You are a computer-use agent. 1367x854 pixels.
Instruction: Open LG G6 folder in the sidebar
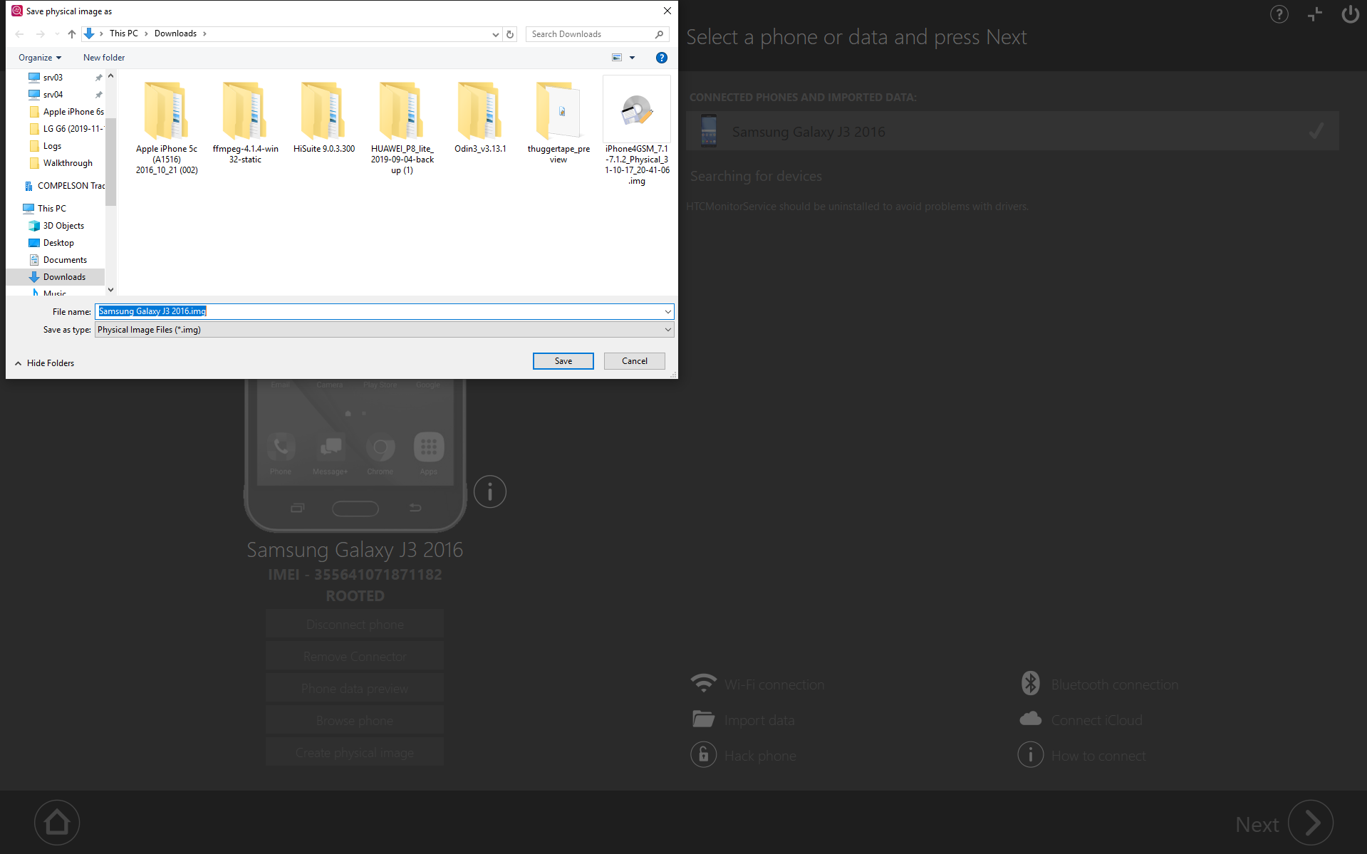(67, 129)
